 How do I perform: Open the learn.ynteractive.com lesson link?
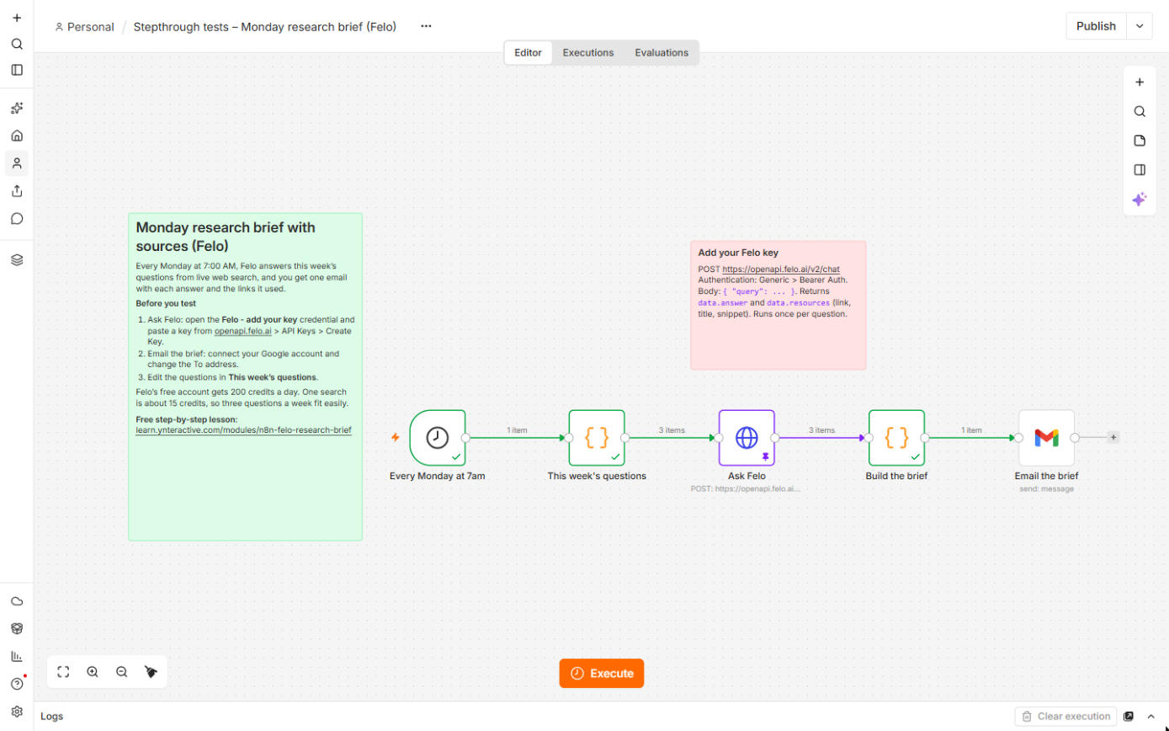(x=243, y=430)
